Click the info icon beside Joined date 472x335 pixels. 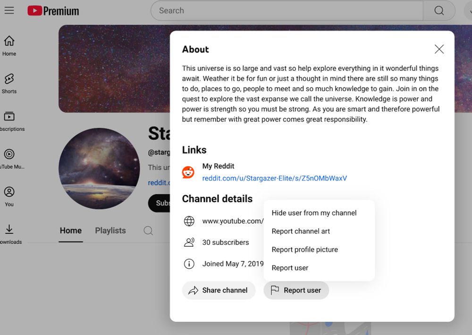189,264
